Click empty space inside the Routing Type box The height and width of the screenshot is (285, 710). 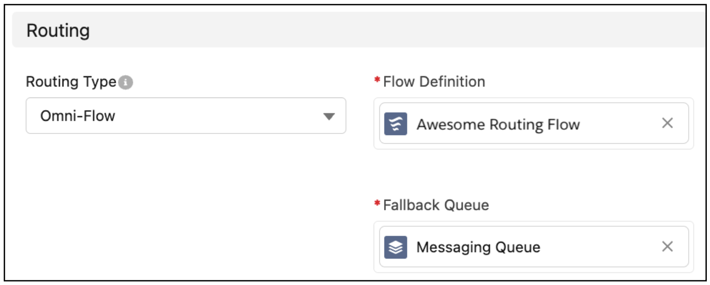point(223,116)
